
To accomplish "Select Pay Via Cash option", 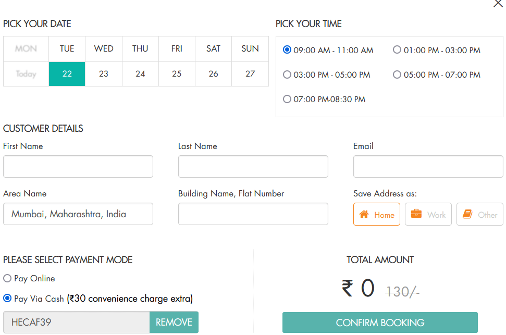I will pyautogui.click(x=7, y=298).
